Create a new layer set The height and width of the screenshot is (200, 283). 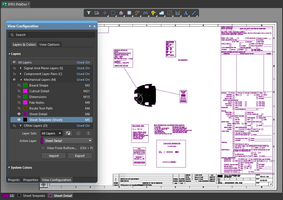pyautogui.click(x=68, y=133)
